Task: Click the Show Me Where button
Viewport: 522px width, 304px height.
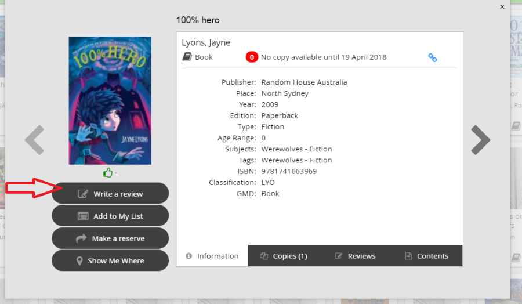Action: pyautogui.click(x=110, y=260)
